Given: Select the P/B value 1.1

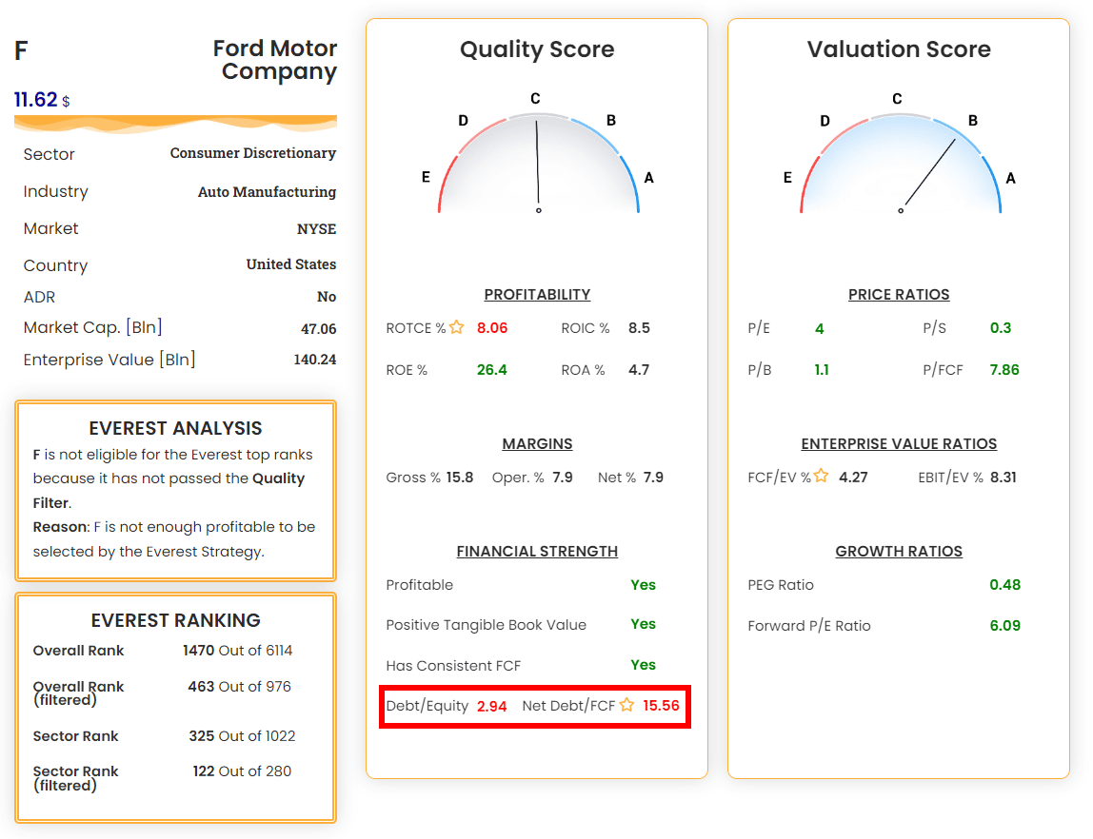Looking at the screenshot, I should 822,370.
